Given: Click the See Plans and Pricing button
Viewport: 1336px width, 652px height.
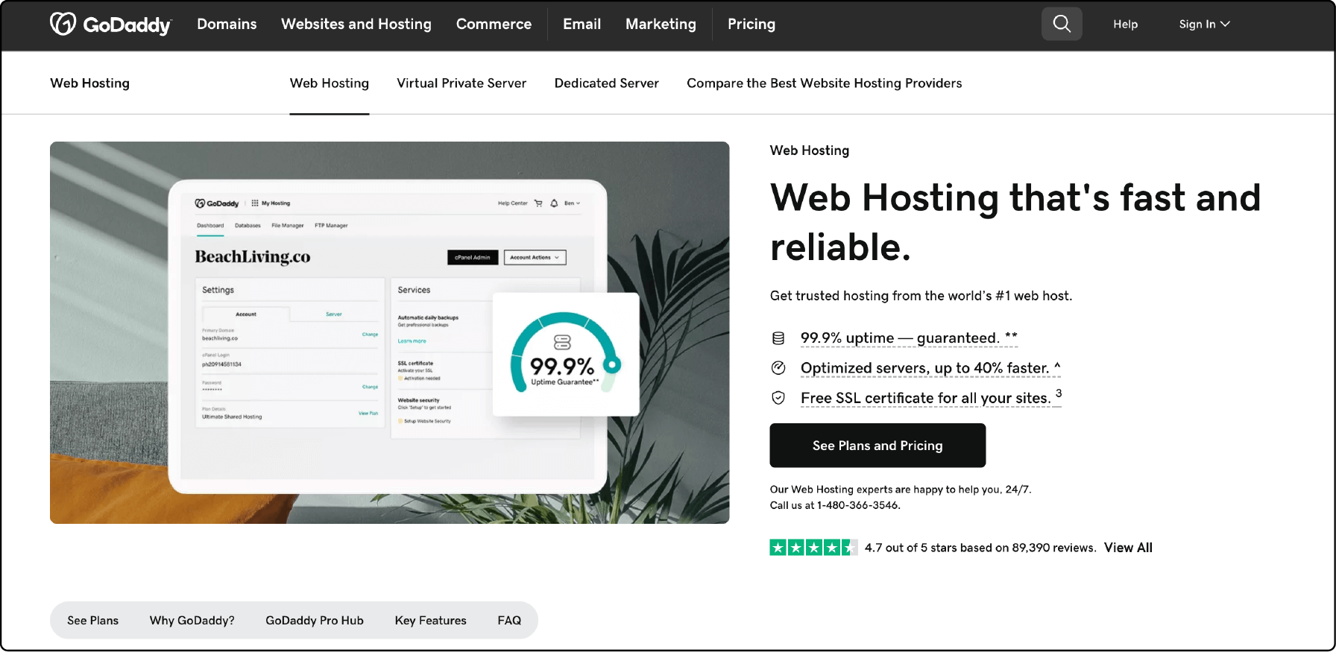Looking at the screenshot, I should pos(877,446).
